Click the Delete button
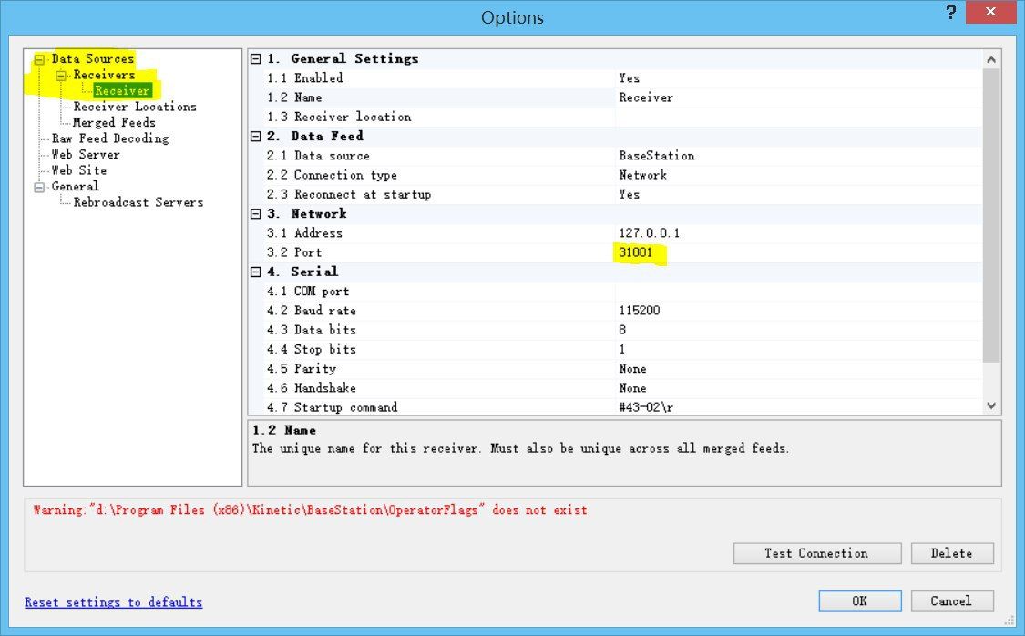This screenshot has width=1025, height=636. [950, 553]
